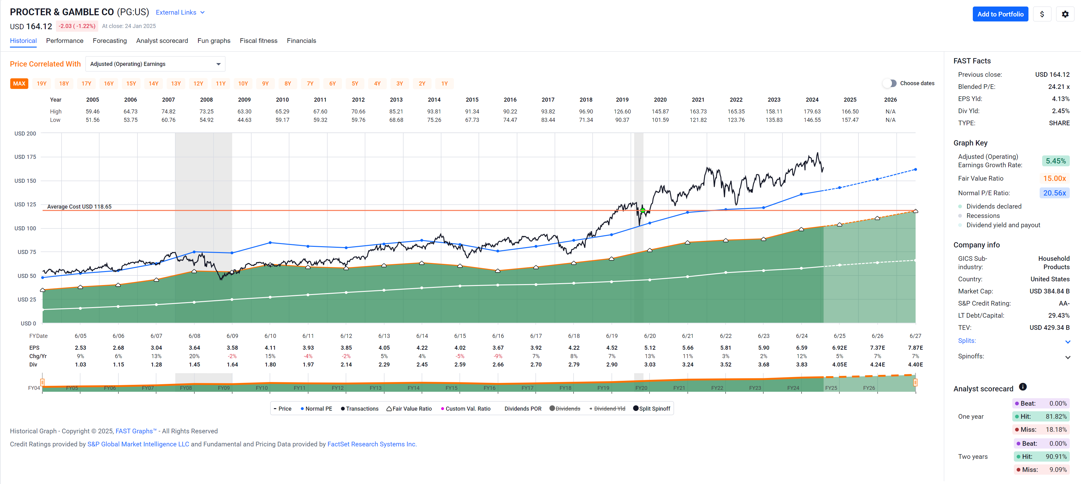Toggle Normal PE legend visibility
Image resolution: width=1081 pixels, height=484 pixels.
click(316, 408)
